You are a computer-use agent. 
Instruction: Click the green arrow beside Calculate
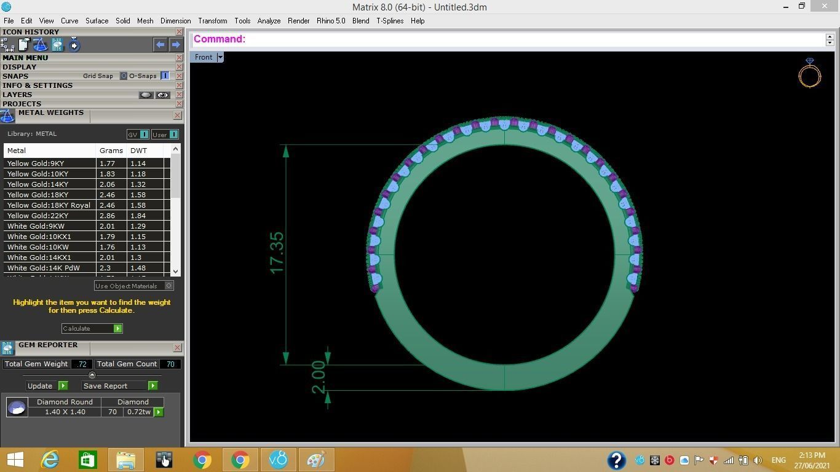[x=117, y=329]
